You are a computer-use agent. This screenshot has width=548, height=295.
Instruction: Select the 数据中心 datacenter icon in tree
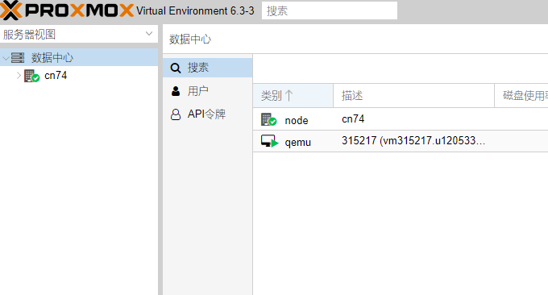pyautogui.click(x=18, y=58)
